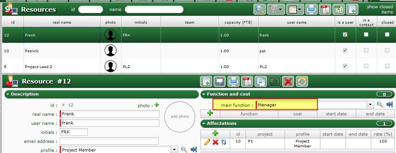Image resolution: width=396 pixels, height=153 pixels.
Task: Open the quick search icon in Resources toolbar
Action: pos(260,10)
